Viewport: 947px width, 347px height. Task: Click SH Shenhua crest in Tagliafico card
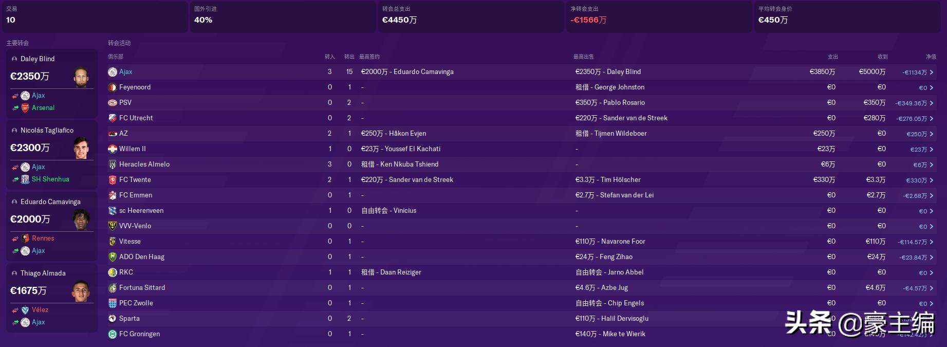click(x=25, y=179)
